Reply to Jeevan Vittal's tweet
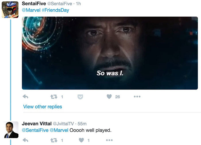Image resolution: width=201 pixels, height=145 pixels. [x=25, y=140]
